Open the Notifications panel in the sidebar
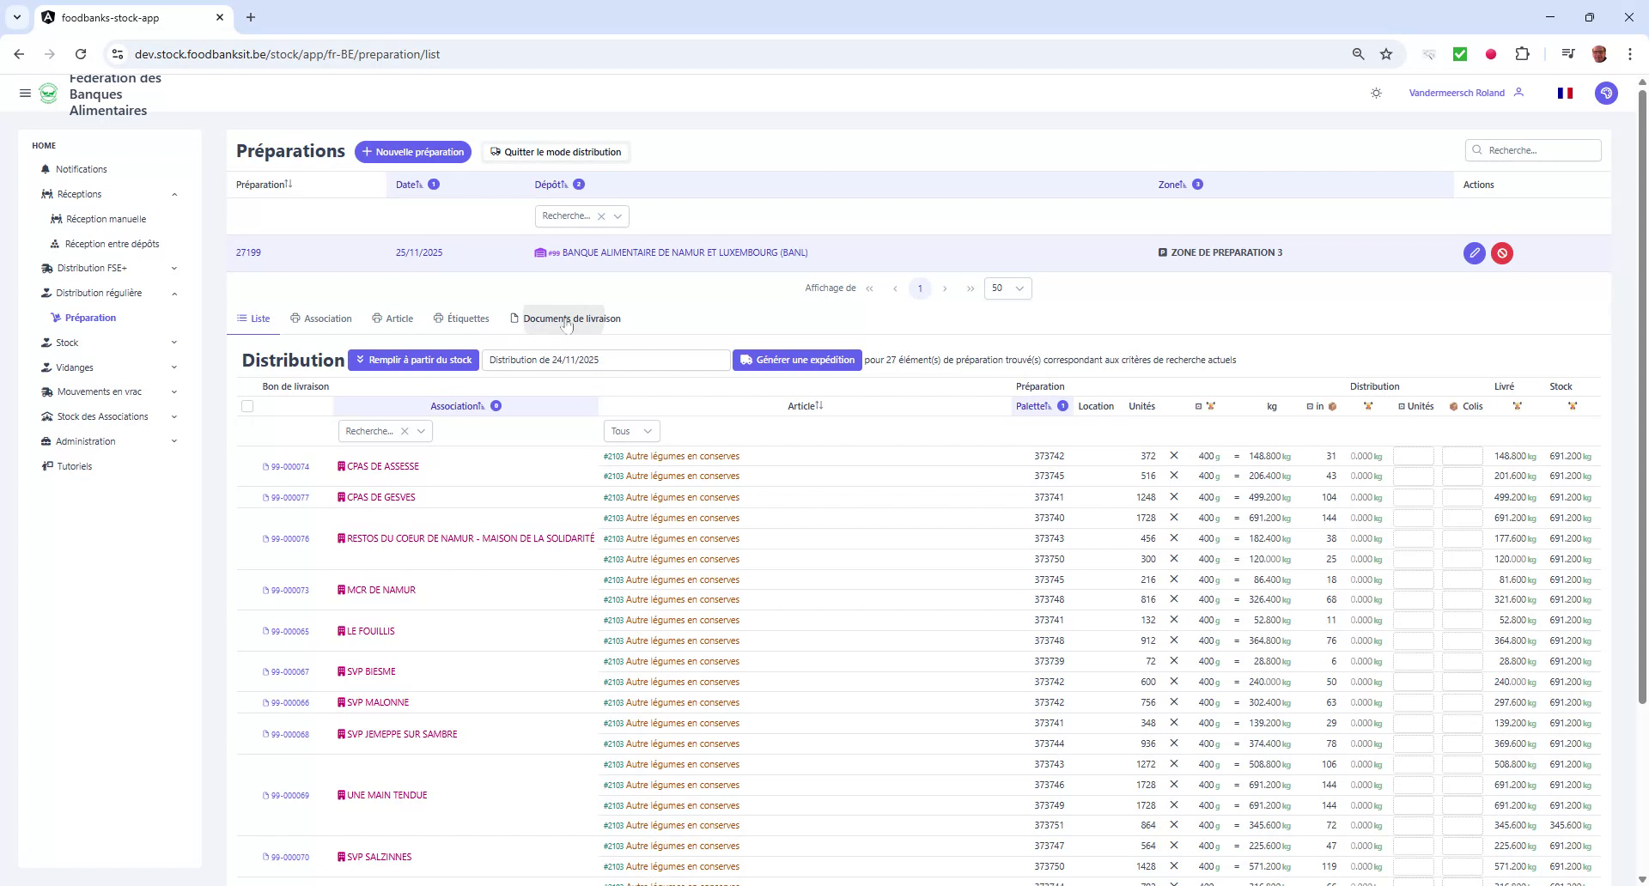1649x886 pixels. click(x=81, y=169)
